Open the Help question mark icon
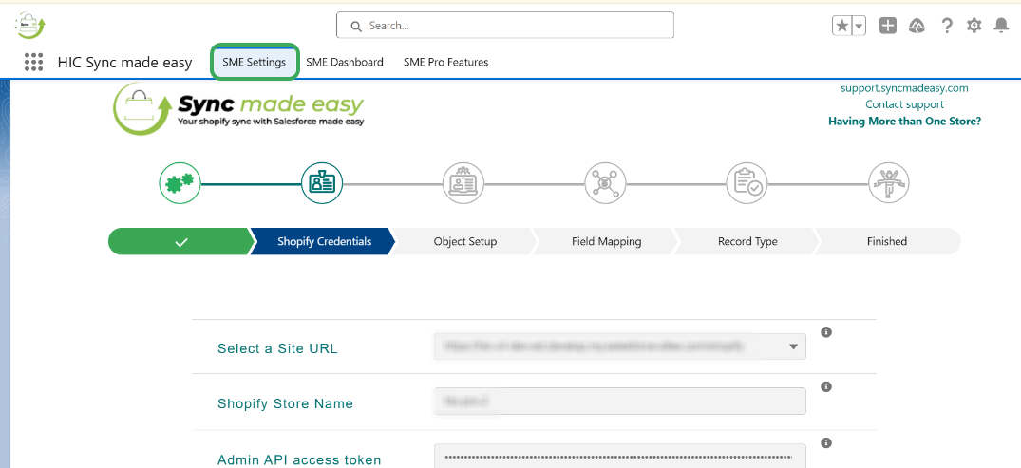This screenshot has width=1021, height=468. tap(947, 26)
